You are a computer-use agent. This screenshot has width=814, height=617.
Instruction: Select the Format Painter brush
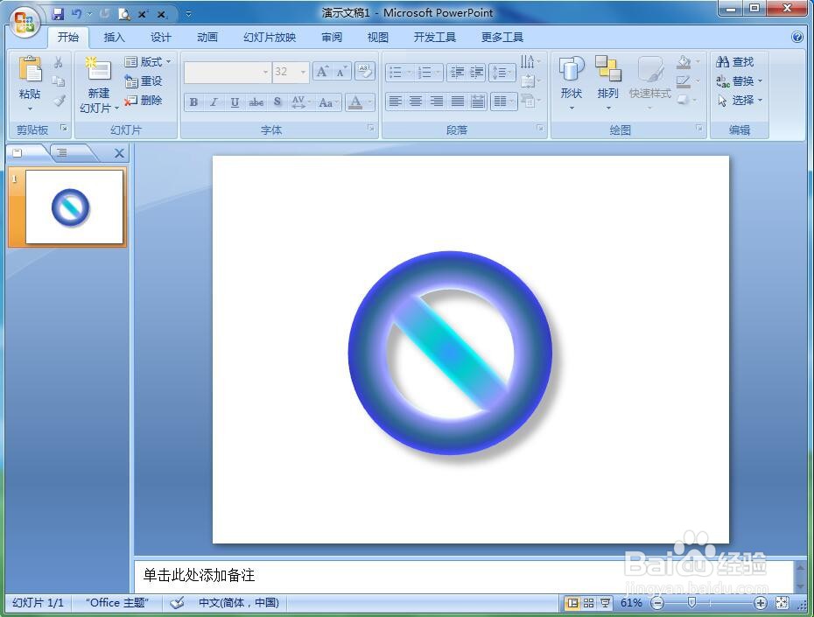click(59, 100)
